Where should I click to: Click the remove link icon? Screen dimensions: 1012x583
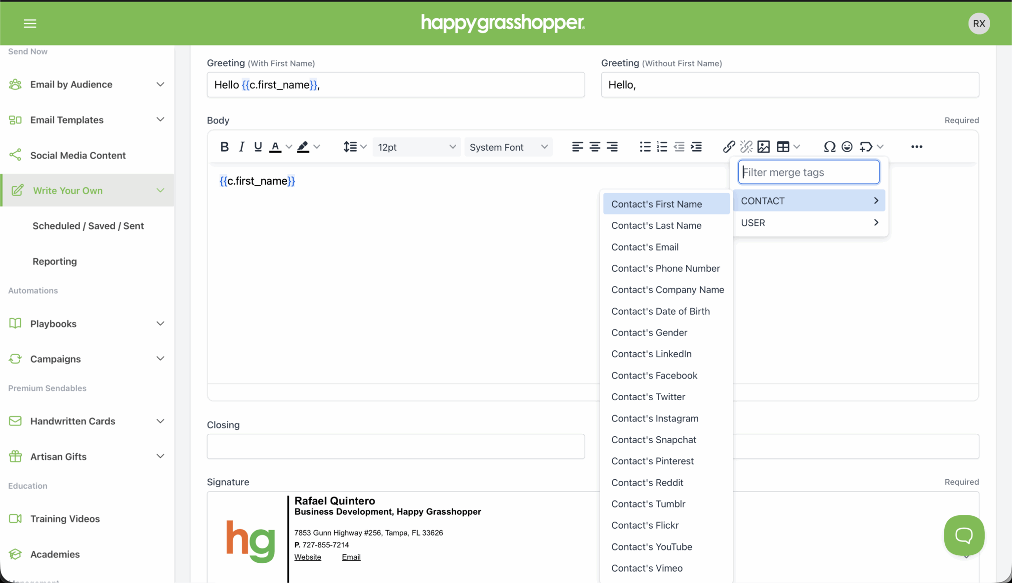pyautogui.click(x=746, y=147)
